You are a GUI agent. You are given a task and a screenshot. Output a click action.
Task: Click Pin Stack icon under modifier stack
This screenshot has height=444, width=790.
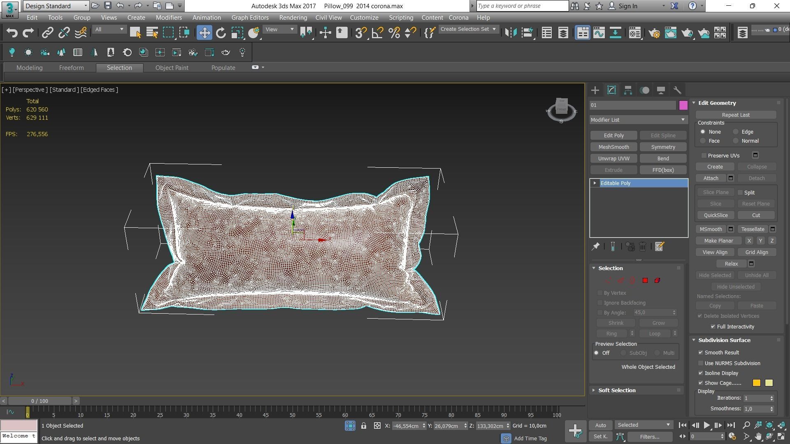(595, 247)
